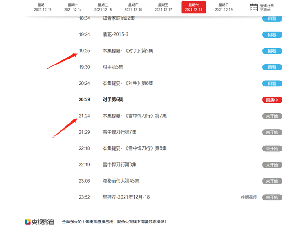Select the highlighted 星期六 2021-12-18 tab
Screen dimensions: 293x227
point(194,7)
